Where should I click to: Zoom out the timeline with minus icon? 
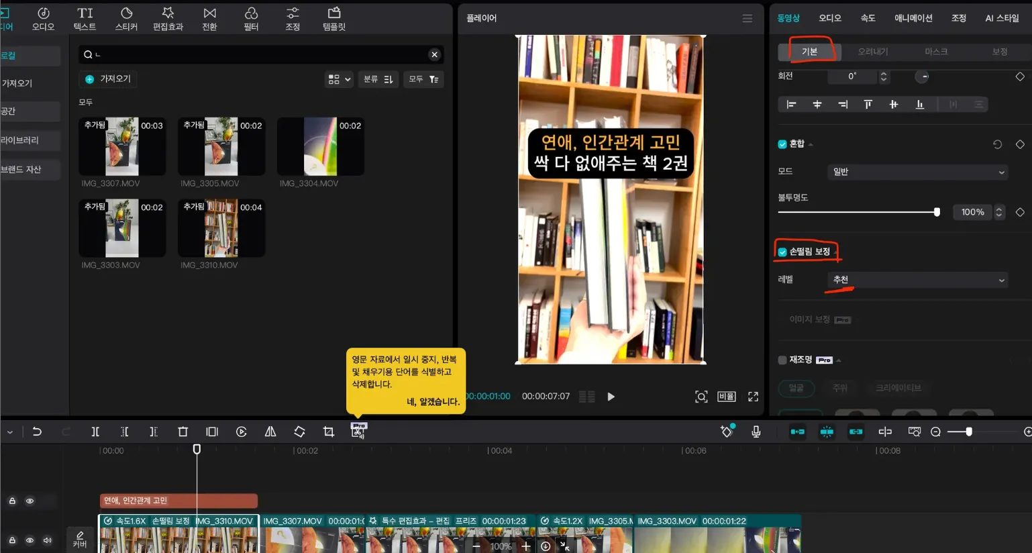coord(935,432)
